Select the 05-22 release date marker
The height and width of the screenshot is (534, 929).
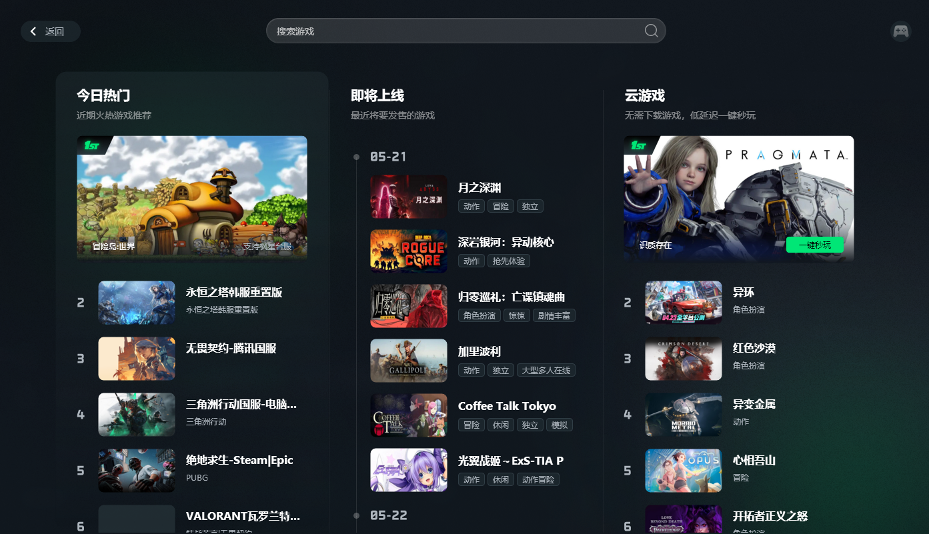click(x=388, y=516)
